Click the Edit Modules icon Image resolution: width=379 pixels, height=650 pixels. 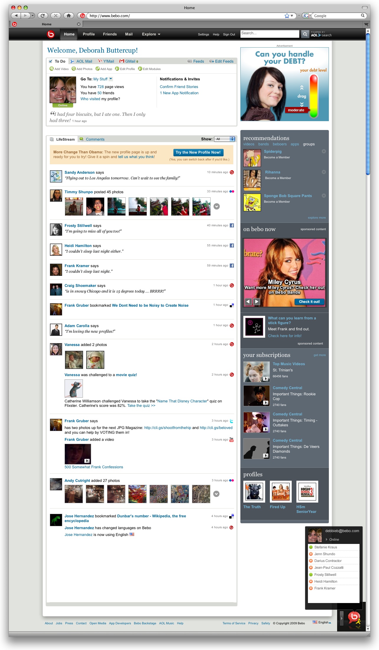pos(140,69)
